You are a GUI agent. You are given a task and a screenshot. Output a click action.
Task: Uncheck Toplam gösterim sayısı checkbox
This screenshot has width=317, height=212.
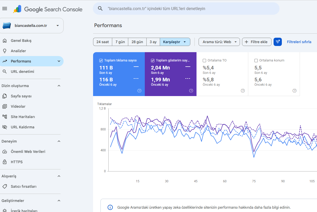[x=153, y=60]
